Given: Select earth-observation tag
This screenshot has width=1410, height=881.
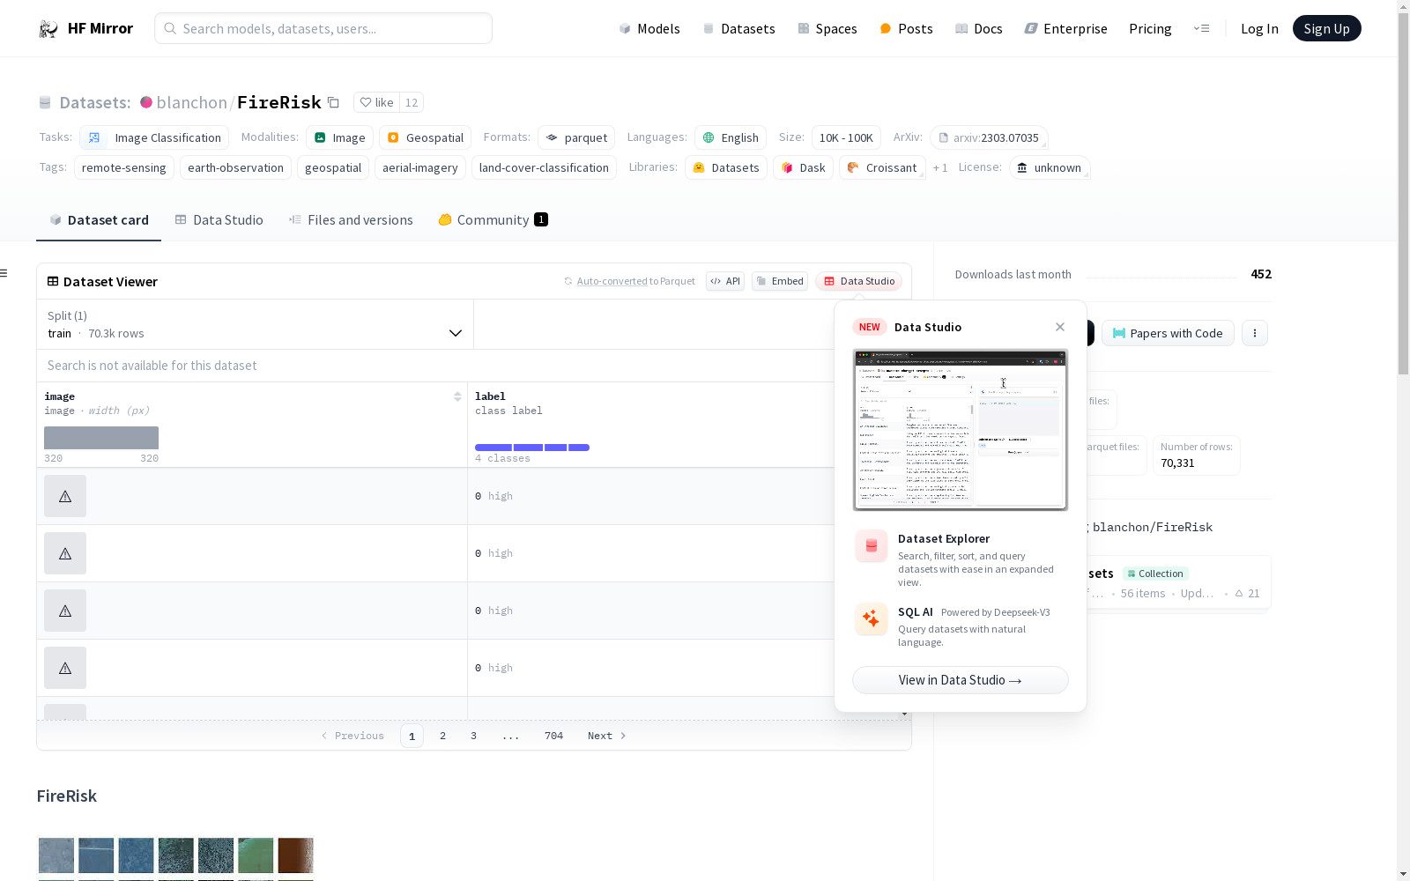Looking at the screenshot, I should 235,167.
